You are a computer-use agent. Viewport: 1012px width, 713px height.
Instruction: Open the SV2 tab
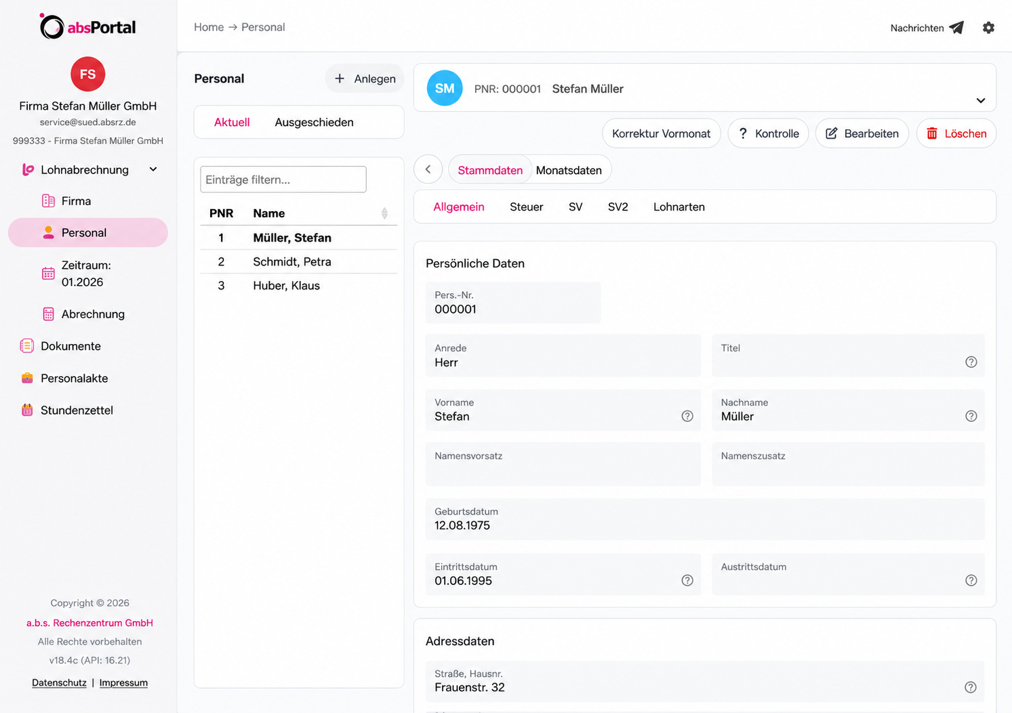[618, 207]
